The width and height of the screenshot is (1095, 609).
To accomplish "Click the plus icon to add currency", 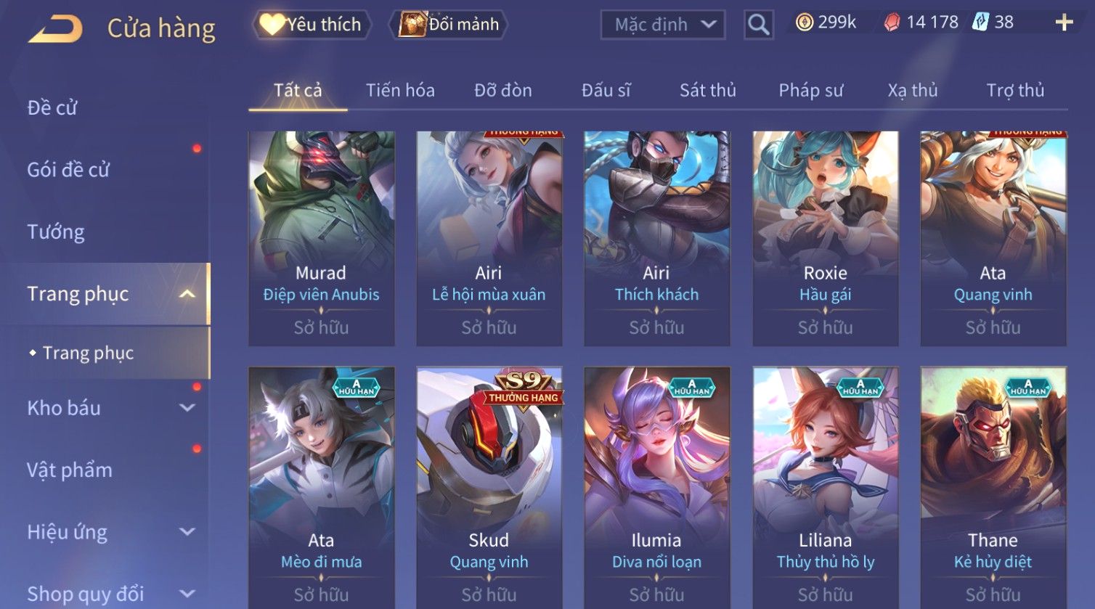I will [1064, 23].
